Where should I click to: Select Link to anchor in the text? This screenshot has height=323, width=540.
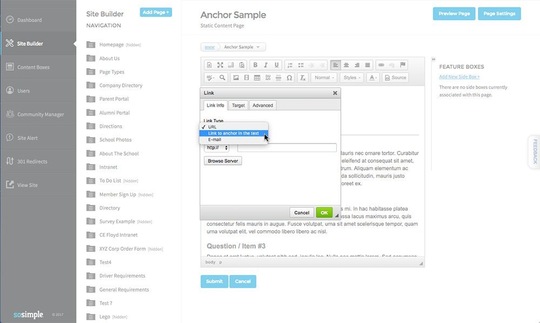click(x=233, y=133)
